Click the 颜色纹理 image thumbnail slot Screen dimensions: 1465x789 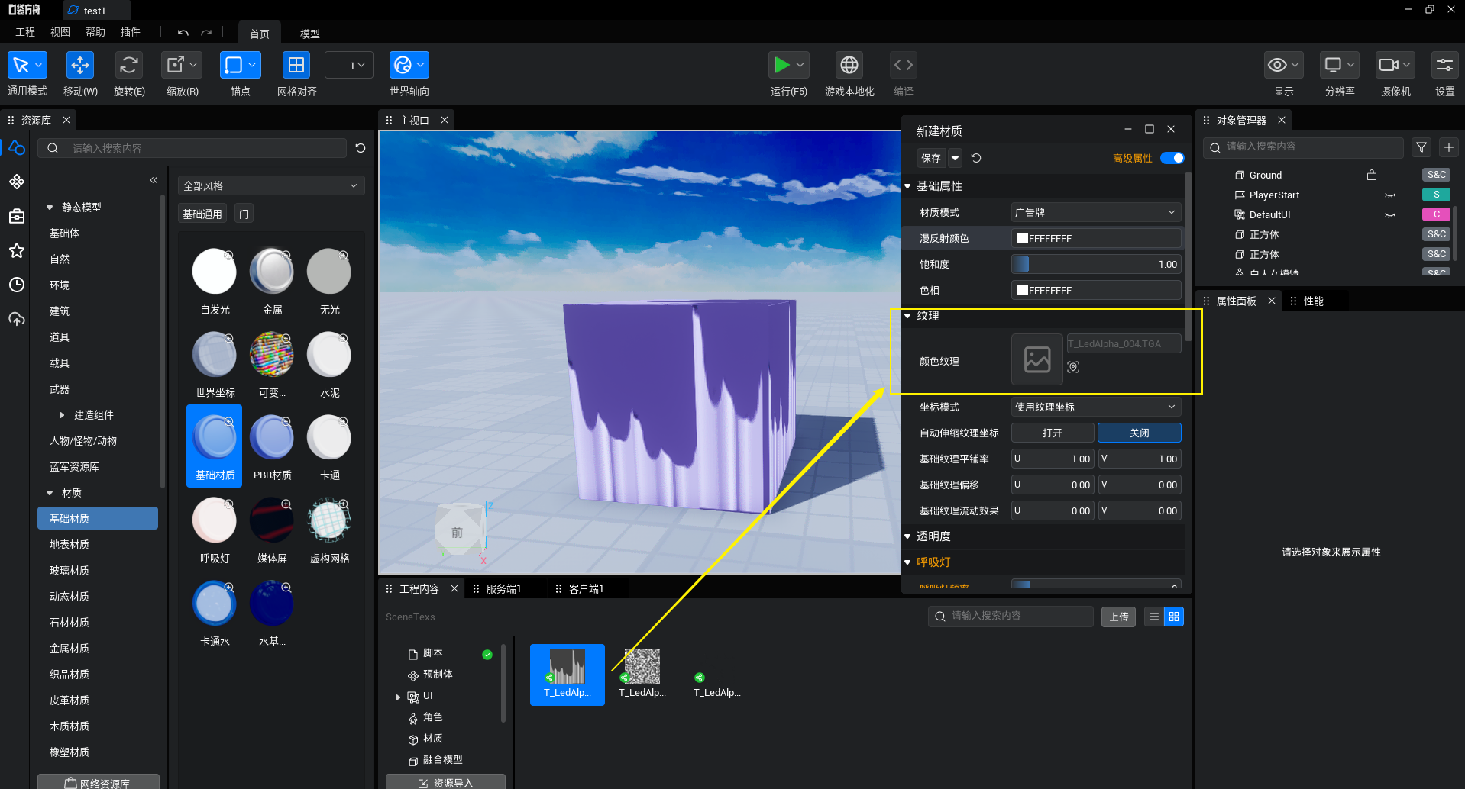pyautogui.click(x=1037, y=359)
